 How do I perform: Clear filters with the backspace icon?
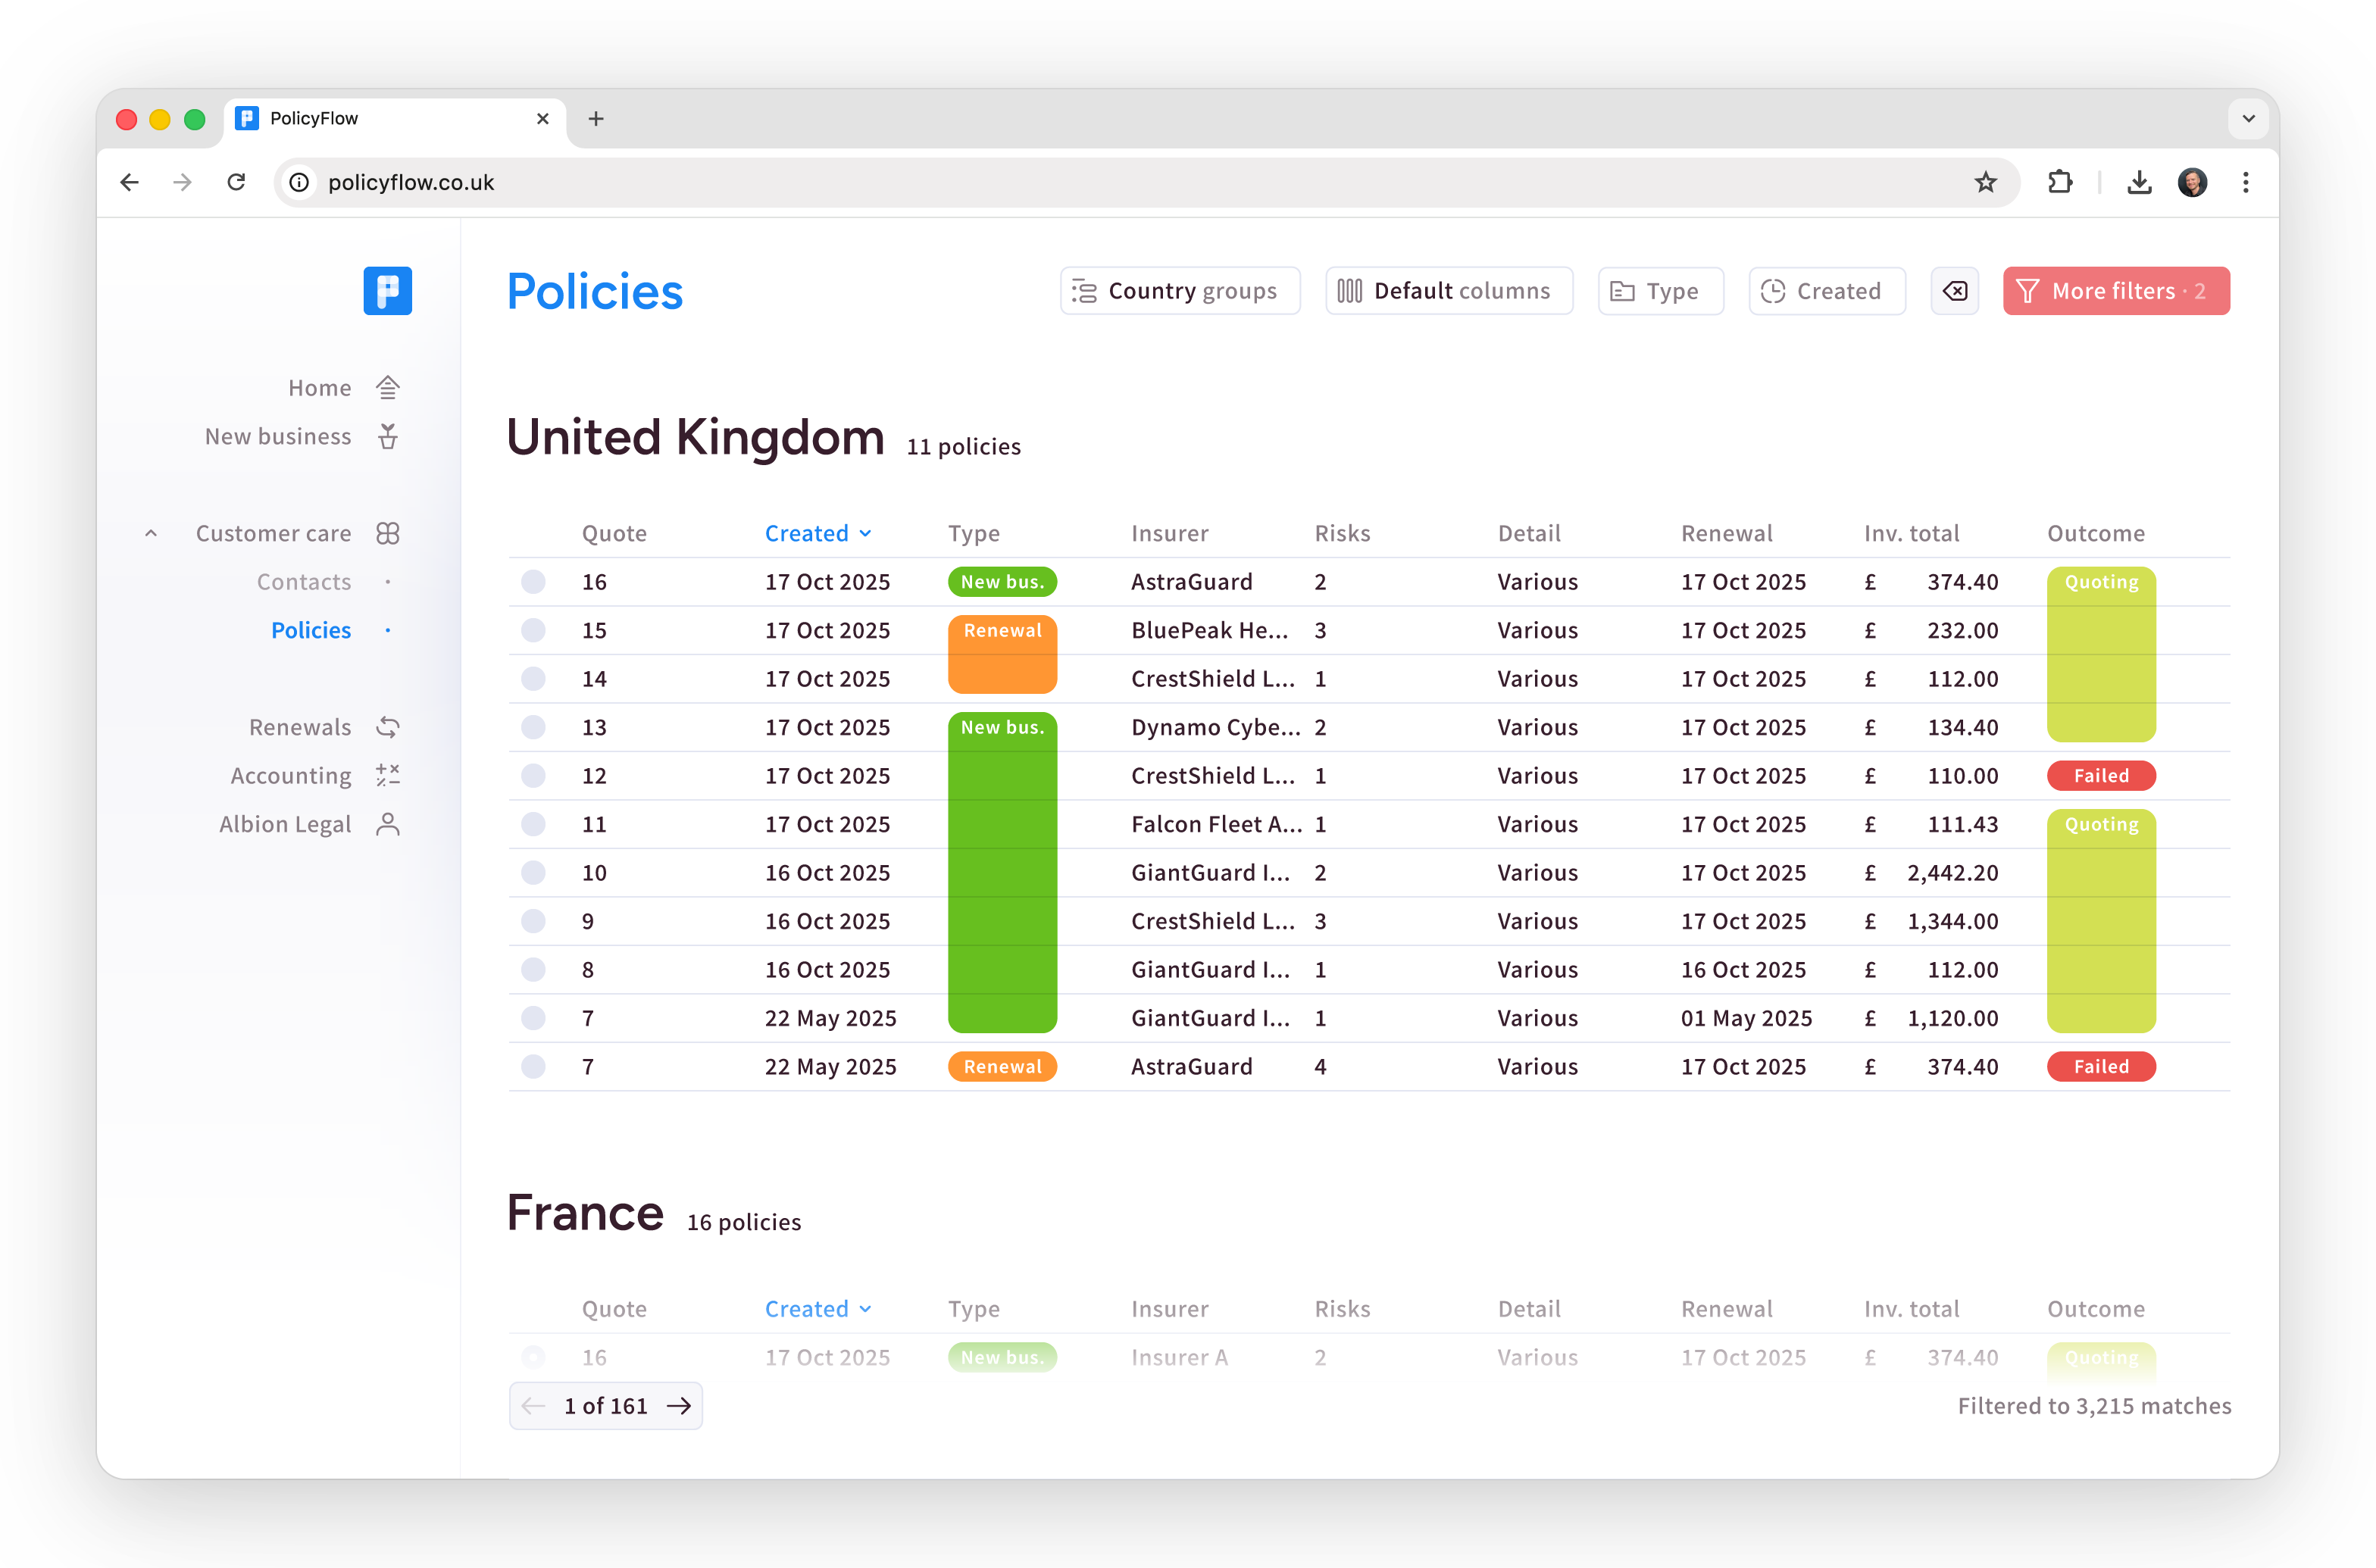point(1955,290)
